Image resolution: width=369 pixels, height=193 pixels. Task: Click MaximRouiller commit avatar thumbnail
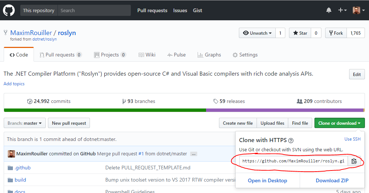click(11, 154)
